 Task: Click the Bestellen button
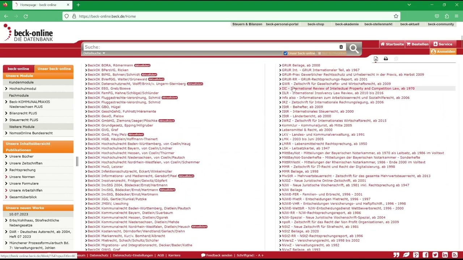(x=417, y=44)
